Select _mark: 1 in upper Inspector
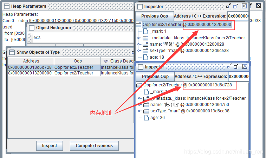Image resolution: width=266 pixels, height=158 pixels. [x=158, y=31]
